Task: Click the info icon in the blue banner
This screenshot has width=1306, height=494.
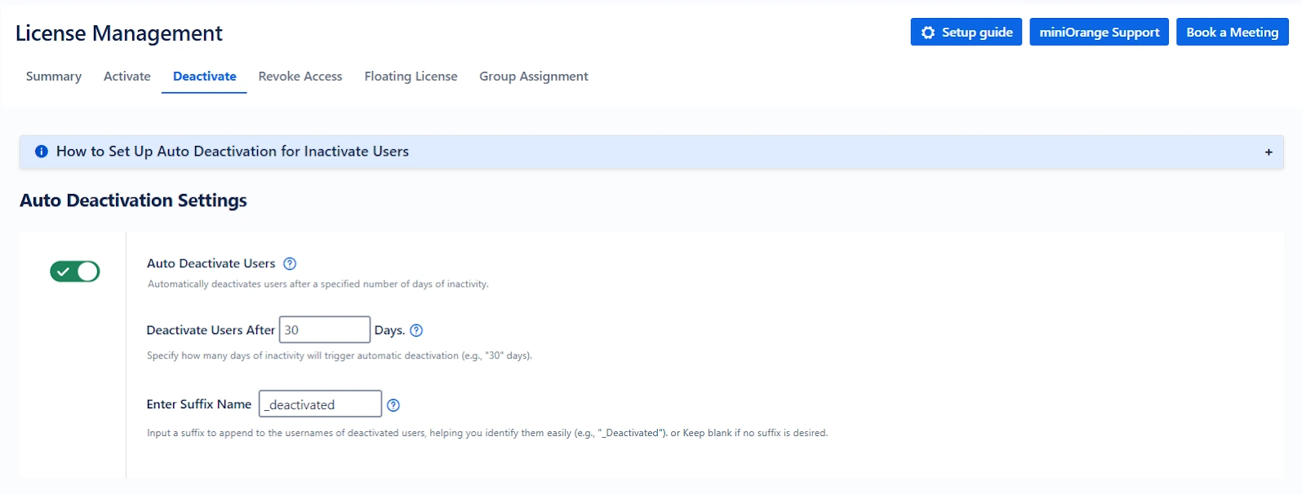Action: tap(42, 152)
